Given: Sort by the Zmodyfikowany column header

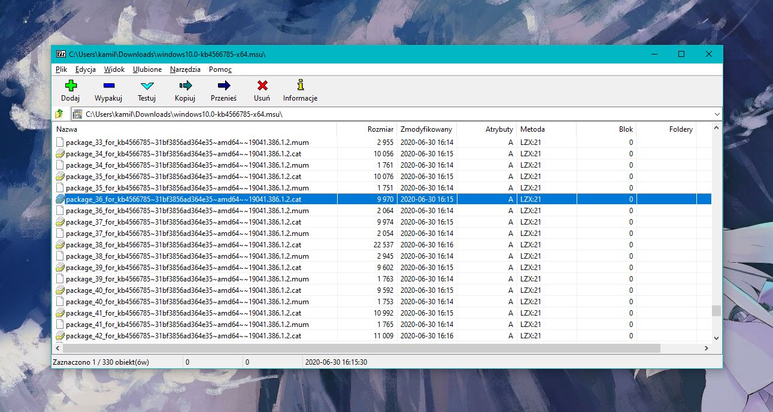Looking at the screenshot, I should tap(427, 129).
